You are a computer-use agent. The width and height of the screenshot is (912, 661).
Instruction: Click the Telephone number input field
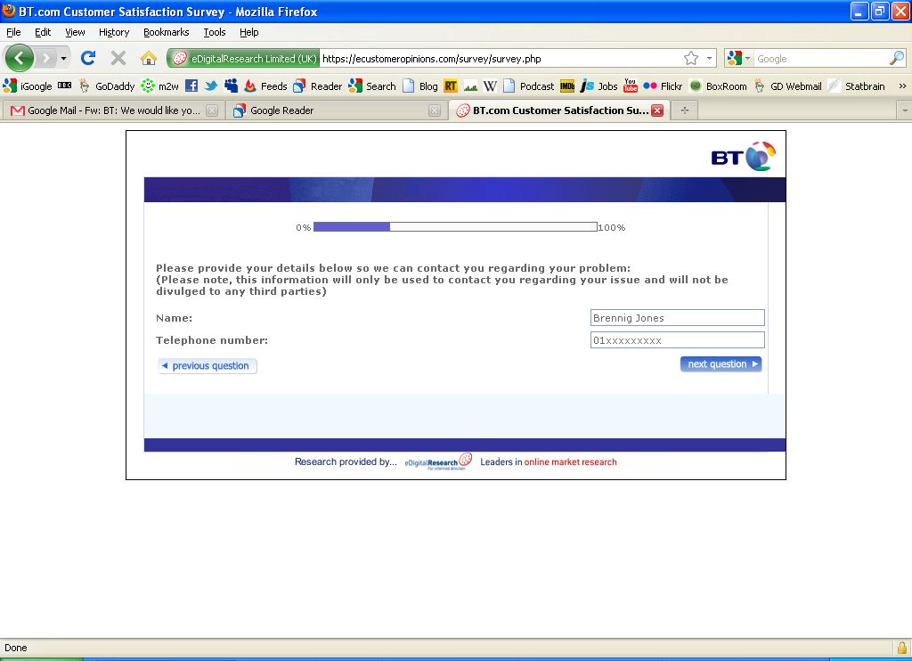pos(677,340)
